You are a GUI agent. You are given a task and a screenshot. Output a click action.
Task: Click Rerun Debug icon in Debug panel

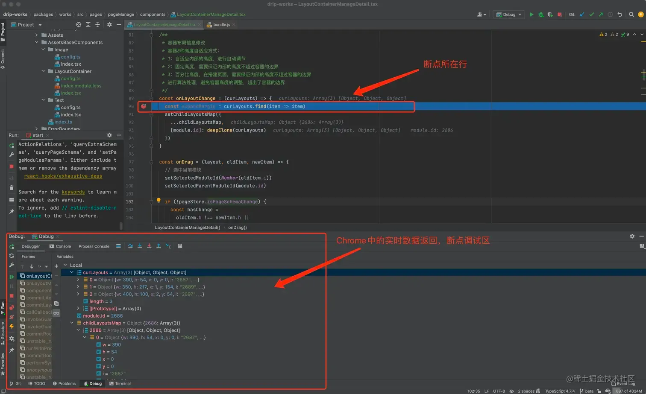12,247
